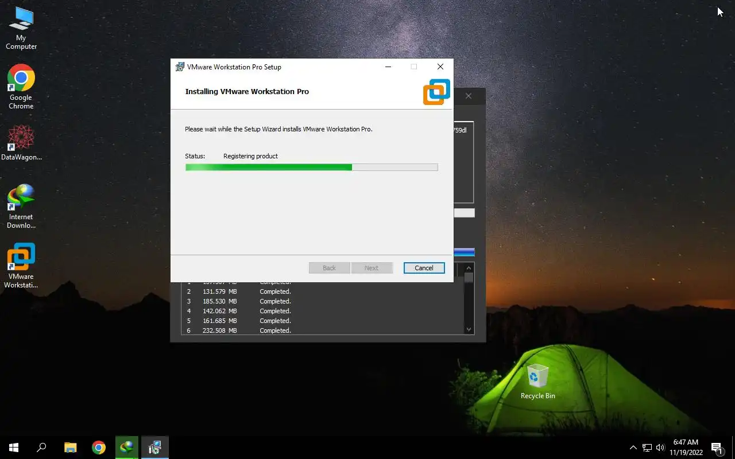The width and height of the screenshot is (735, 459).
Task: Click the download list scrollbar down arrow
Action: [469, 329]
